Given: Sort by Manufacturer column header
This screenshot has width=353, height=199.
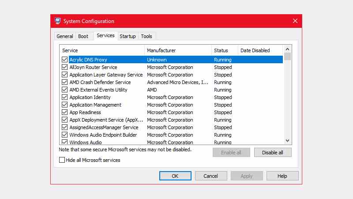Looking at the screenshot, I should pos(178,50).
